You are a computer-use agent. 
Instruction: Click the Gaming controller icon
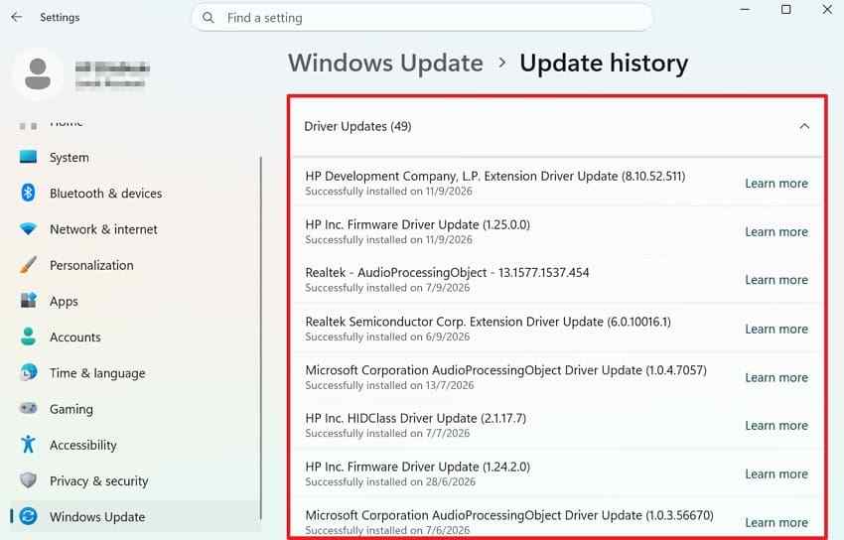coord(28,408)
